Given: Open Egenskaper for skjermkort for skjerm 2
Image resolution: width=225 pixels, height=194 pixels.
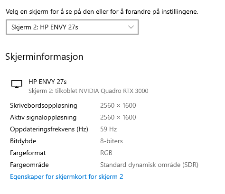Looking at the screenshot, I should tap(66, 177).
